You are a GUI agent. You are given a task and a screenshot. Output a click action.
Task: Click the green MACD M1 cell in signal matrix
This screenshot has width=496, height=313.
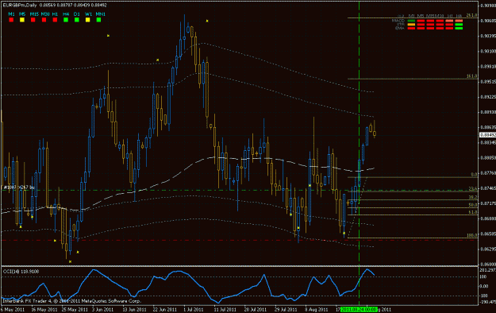pos(411,21)
